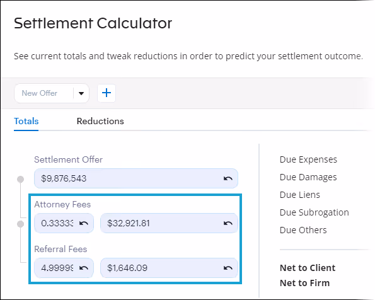Click the Due Expenses label
Image resolution: width=375 pixels, height=300 pixels.
(308, 159)
